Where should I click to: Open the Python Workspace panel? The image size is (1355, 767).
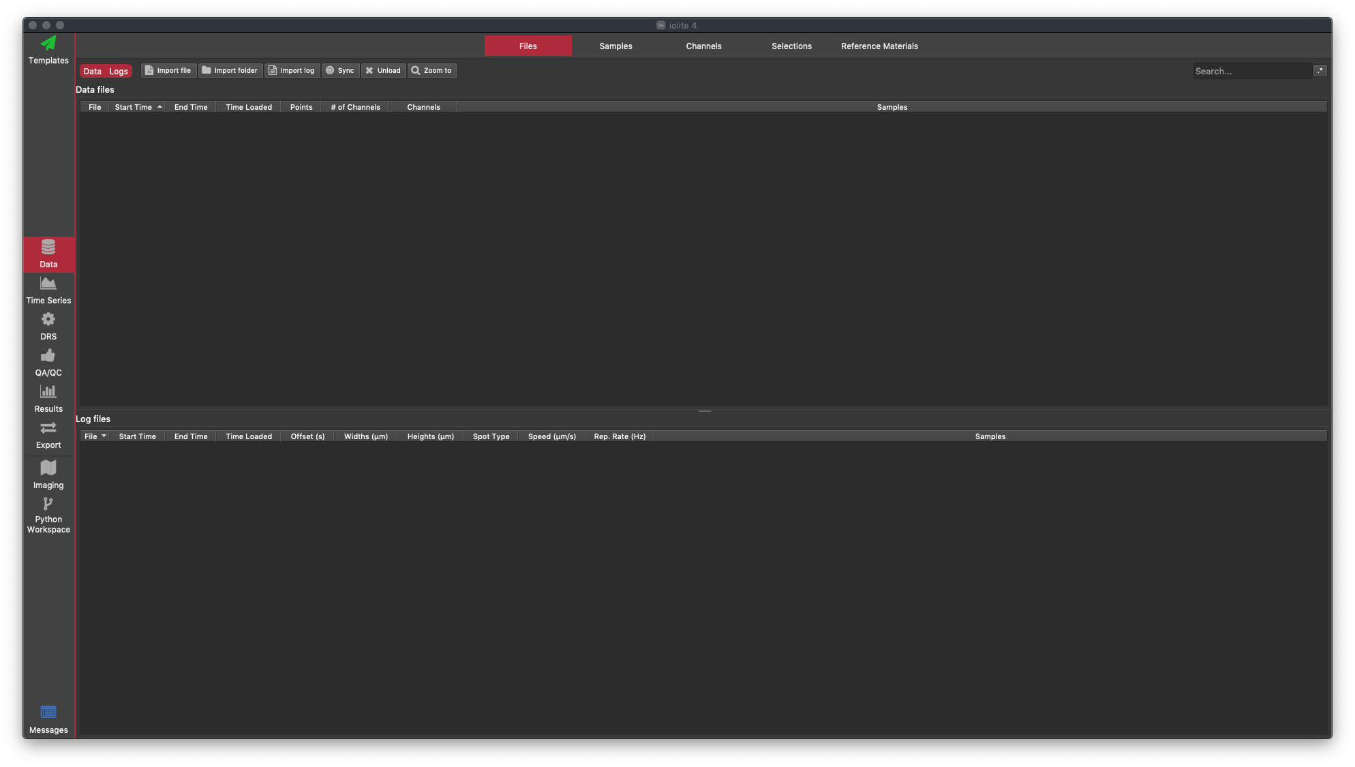point(48,515)
